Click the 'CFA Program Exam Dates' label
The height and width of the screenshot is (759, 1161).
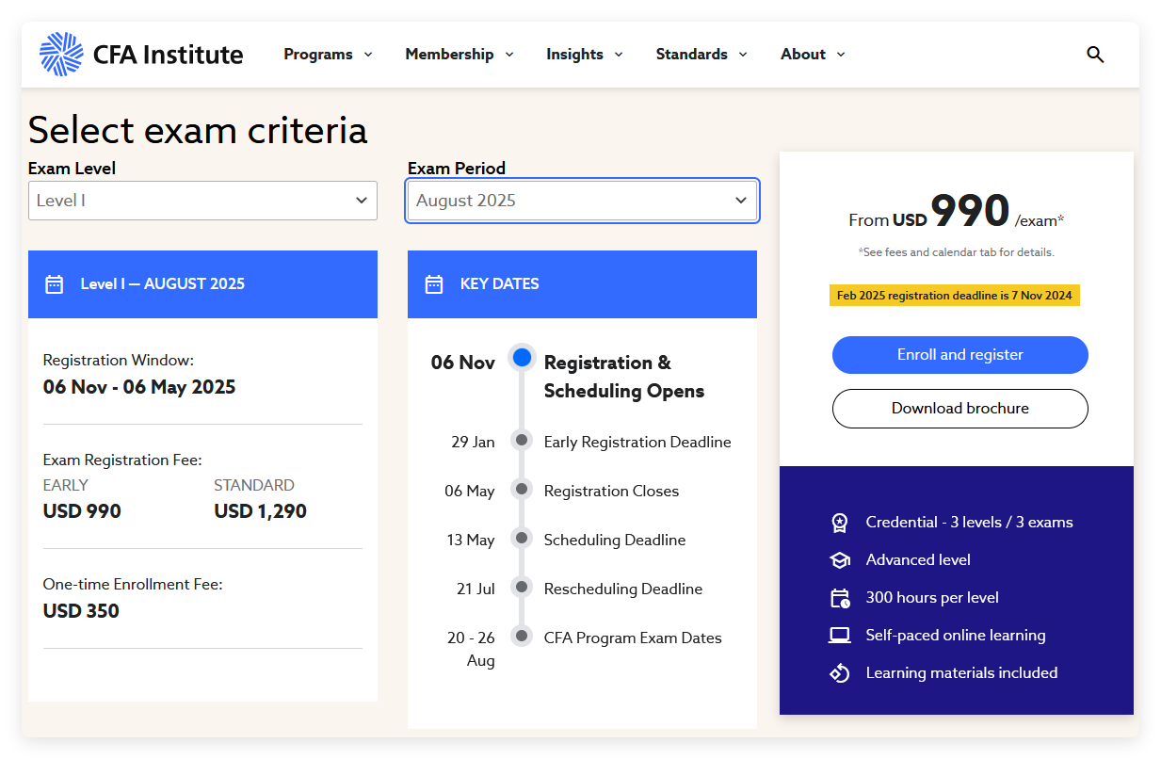633,638
